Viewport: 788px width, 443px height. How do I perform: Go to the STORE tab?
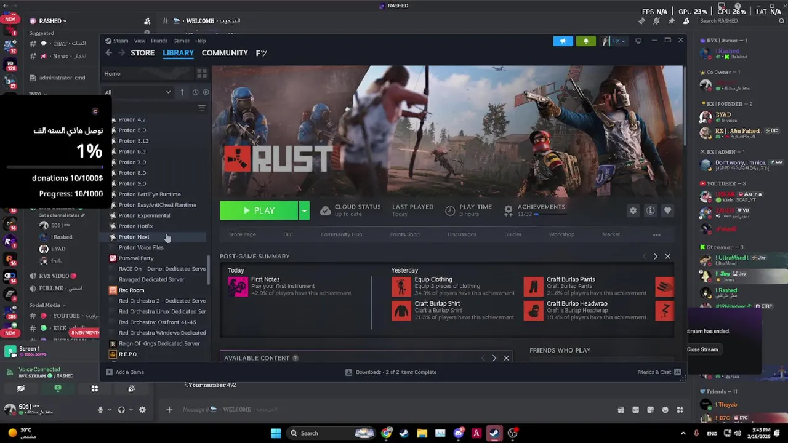point(142,53)
